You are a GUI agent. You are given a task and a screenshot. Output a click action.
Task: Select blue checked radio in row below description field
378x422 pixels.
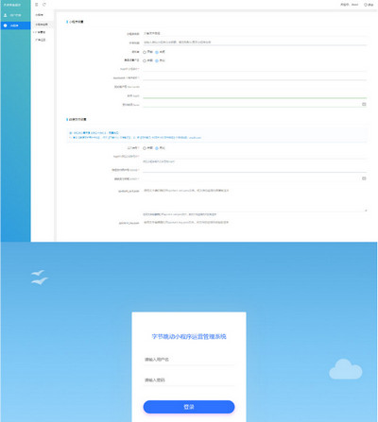[157, 52]
